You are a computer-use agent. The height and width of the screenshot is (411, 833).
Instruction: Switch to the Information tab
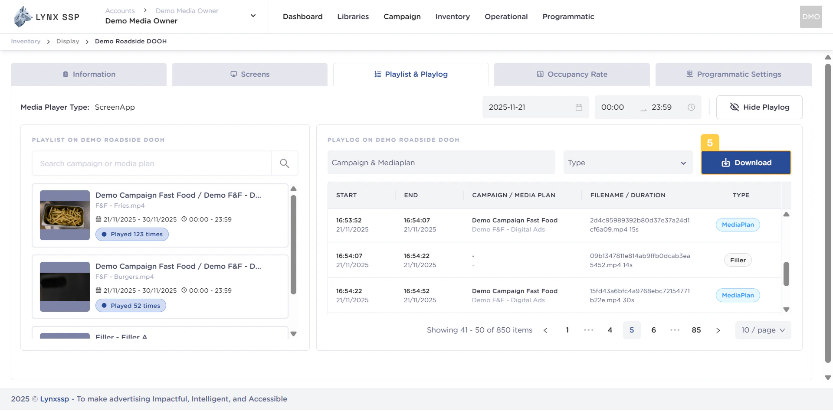pyautogui.click(x=89, y=75)
